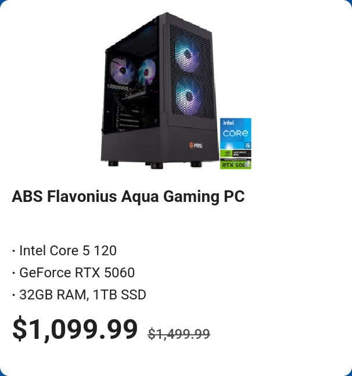Viewport: 352px width, 376px height.
Task: Open the ABS Flavonius Aqua Gaming PC title
Action: point(128,197)
